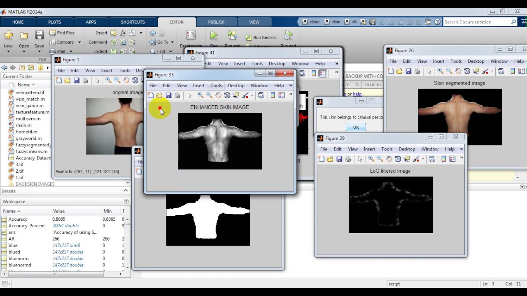
Task: Open Brush color dropdown in Figure 29
Action: (x=422, y=160)
